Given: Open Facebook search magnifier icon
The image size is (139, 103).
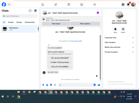Looking at the screenshot, I should click(x=9, y=4).
